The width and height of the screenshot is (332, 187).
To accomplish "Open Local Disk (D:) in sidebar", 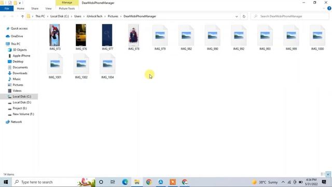I will [20, 102].
